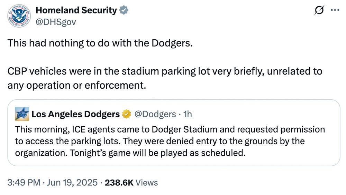Click the Jun 19, 2025 date
Image resolution: width=346 pixels, height=195 pixels.
pos(72,183)
